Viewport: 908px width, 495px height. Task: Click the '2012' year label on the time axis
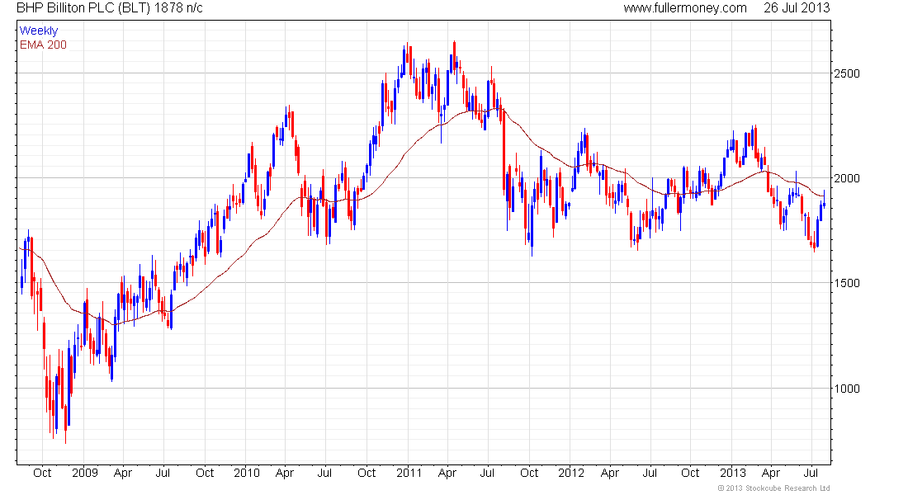(571, 473)
